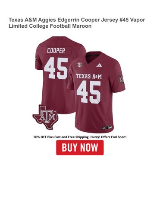Screen dimensions: 160x208
Task: Click the Texas-shaped ATM logo badge
Action: point(45,117)
